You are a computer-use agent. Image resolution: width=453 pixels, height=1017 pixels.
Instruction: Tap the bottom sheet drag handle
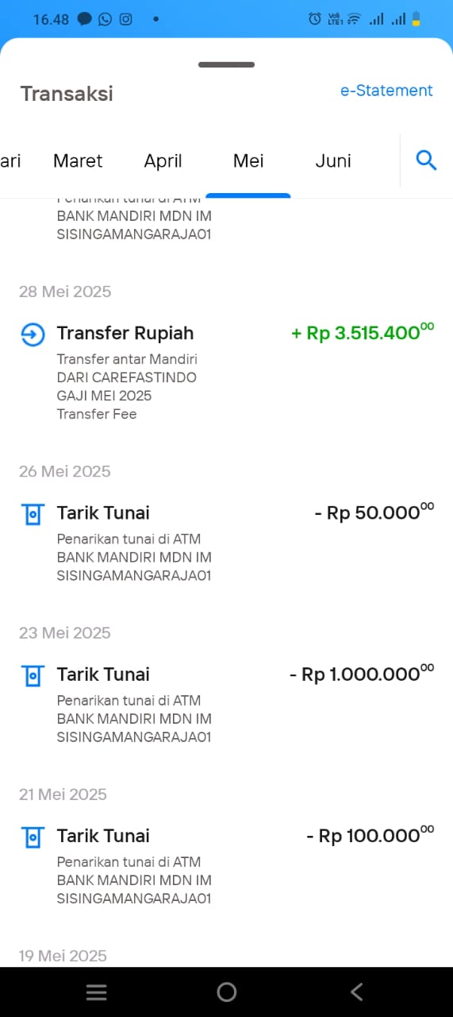coord(226,64)
